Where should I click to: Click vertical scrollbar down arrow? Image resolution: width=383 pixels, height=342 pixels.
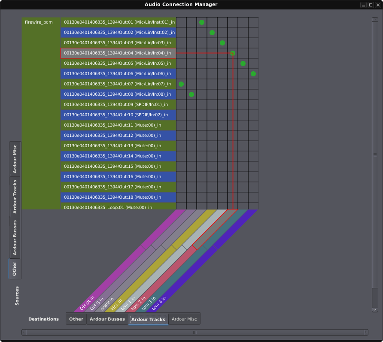tap(375, 310)
